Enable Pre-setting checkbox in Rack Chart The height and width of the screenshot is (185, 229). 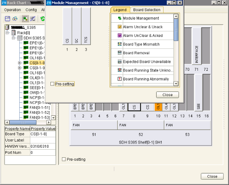coord(64,159)
